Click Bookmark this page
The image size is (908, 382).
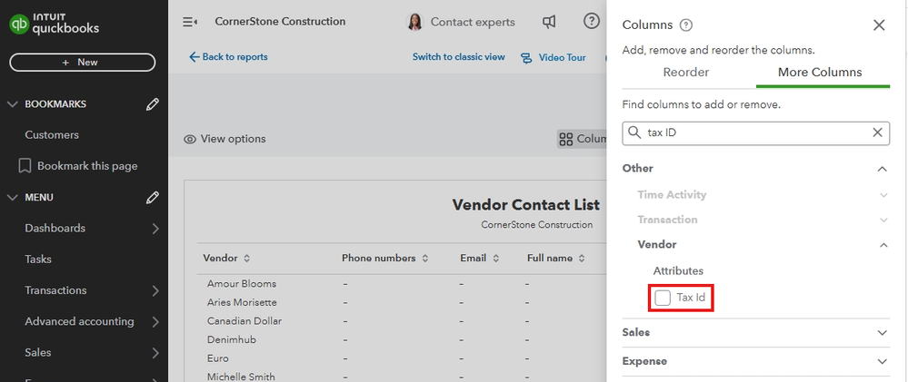point(87,166)
